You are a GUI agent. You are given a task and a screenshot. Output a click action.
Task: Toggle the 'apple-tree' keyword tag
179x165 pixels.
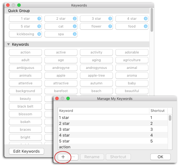[x=96, y=75]
